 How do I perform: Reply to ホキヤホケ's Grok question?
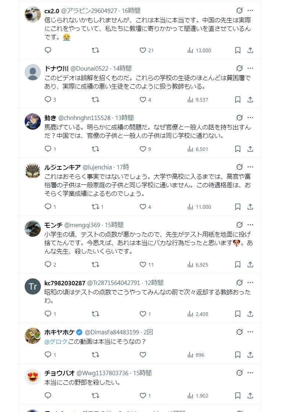pos(48,355)
